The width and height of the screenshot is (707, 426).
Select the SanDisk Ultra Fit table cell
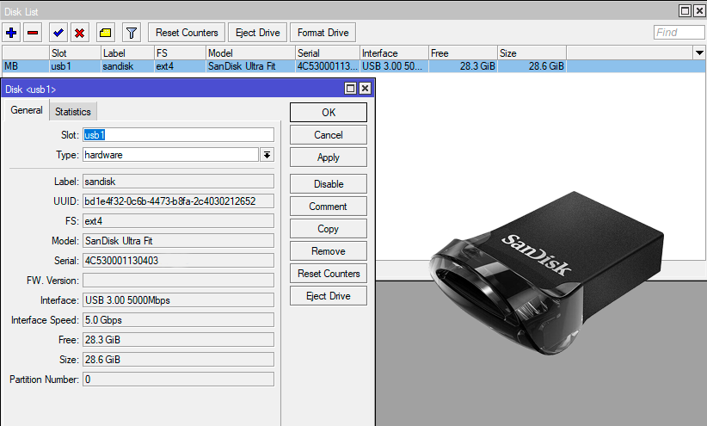pyautogui.click(x=250, y=66)
